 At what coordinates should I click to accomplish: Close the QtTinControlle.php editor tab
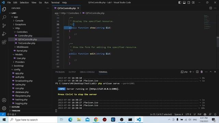[x=78, y=8]
